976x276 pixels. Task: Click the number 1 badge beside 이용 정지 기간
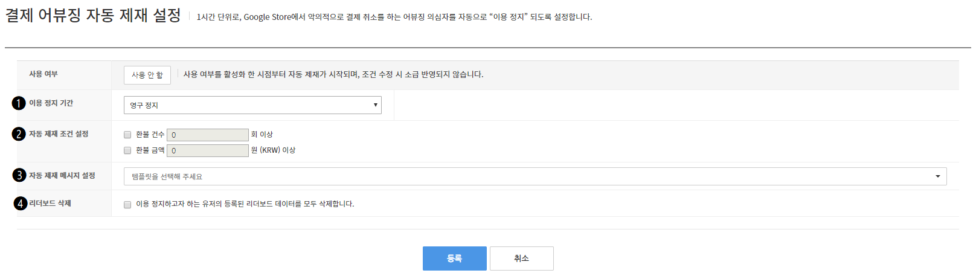click(x=19, y=103)
